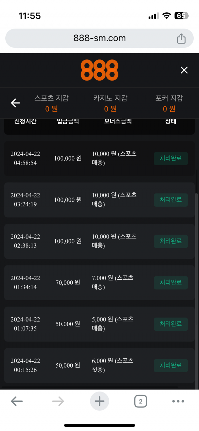This screenshot has width=199, height=431.
Task: Select the 스포츠 지갑 wallet
Action: pyautogui.click(x=51, y=103)
